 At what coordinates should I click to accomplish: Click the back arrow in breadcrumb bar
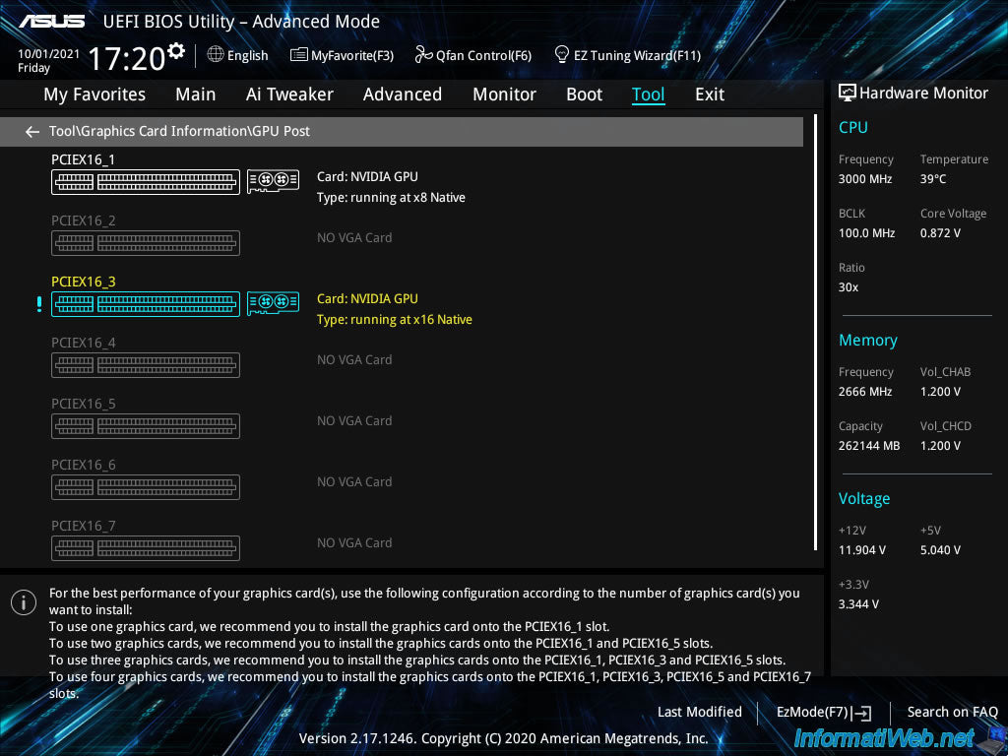(32, 132)
